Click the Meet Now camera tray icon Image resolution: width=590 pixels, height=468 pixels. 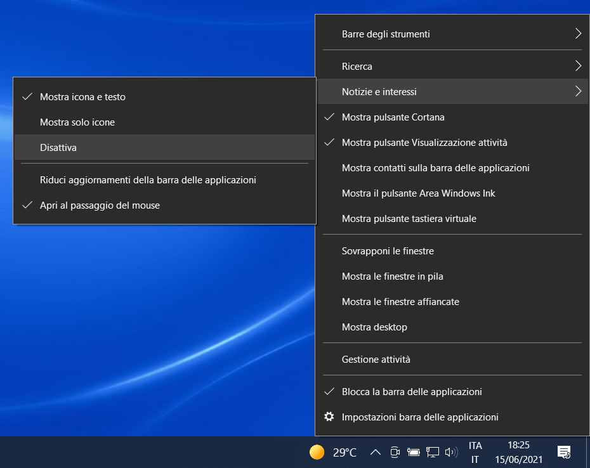[395, 452]
